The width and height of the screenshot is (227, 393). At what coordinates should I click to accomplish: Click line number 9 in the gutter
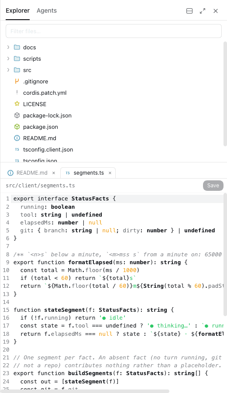tap(7, 262)
